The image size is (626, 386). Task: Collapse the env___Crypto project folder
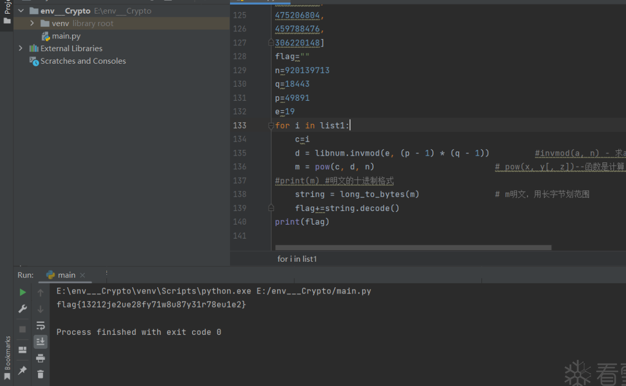21,11
